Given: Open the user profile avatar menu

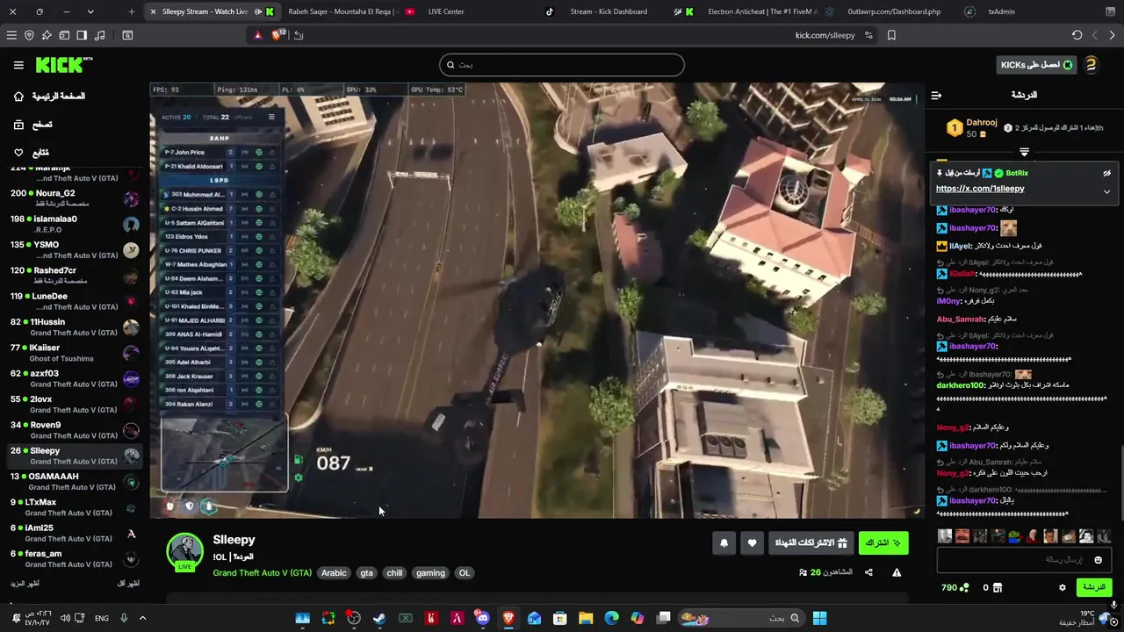Looking at the screenshot, I should 1091,65.
